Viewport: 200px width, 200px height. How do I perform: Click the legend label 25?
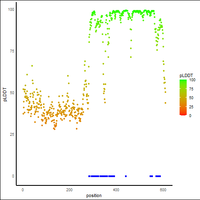tap(191, 107)
